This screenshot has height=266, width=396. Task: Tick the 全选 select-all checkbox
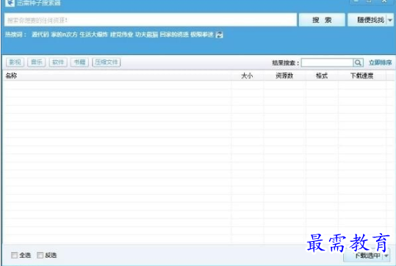[15, 255]
